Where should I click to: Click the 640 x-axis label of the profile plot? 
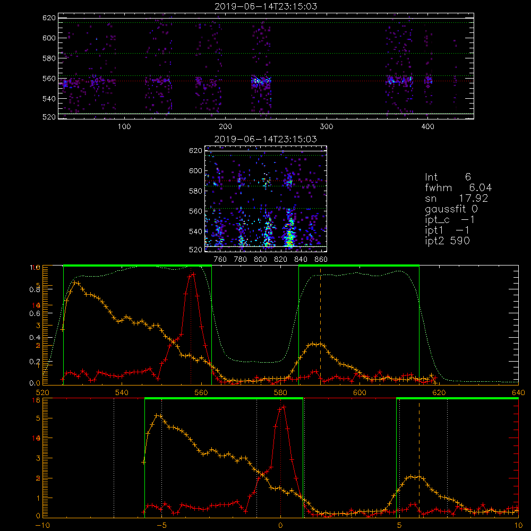(x=518, y=392)
